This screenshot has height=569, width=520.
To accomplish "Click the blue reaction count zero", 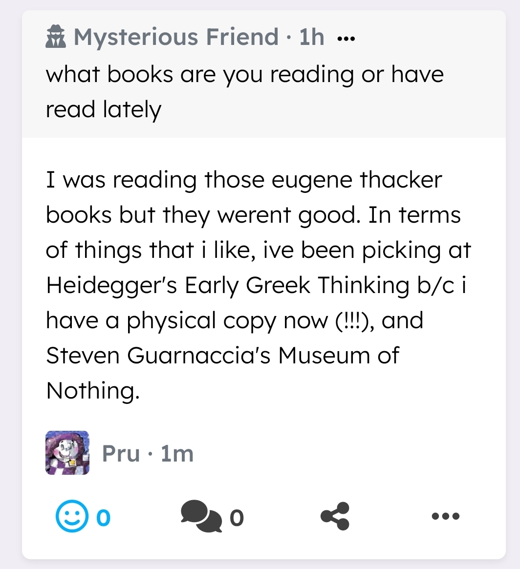I will (x=103, y=517).
